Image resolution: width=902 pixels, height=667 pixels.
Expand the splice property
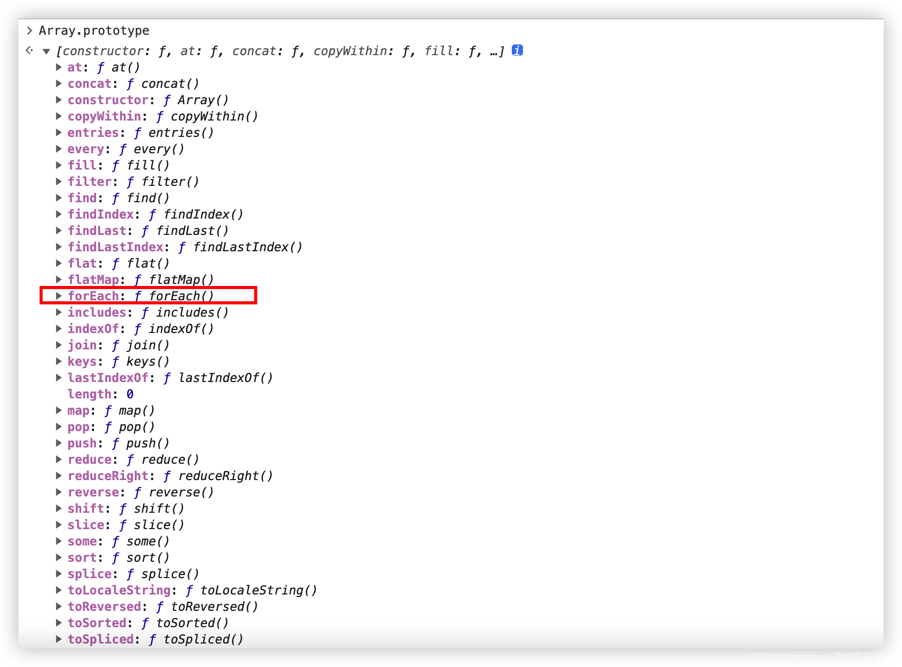tap(59, 574)
